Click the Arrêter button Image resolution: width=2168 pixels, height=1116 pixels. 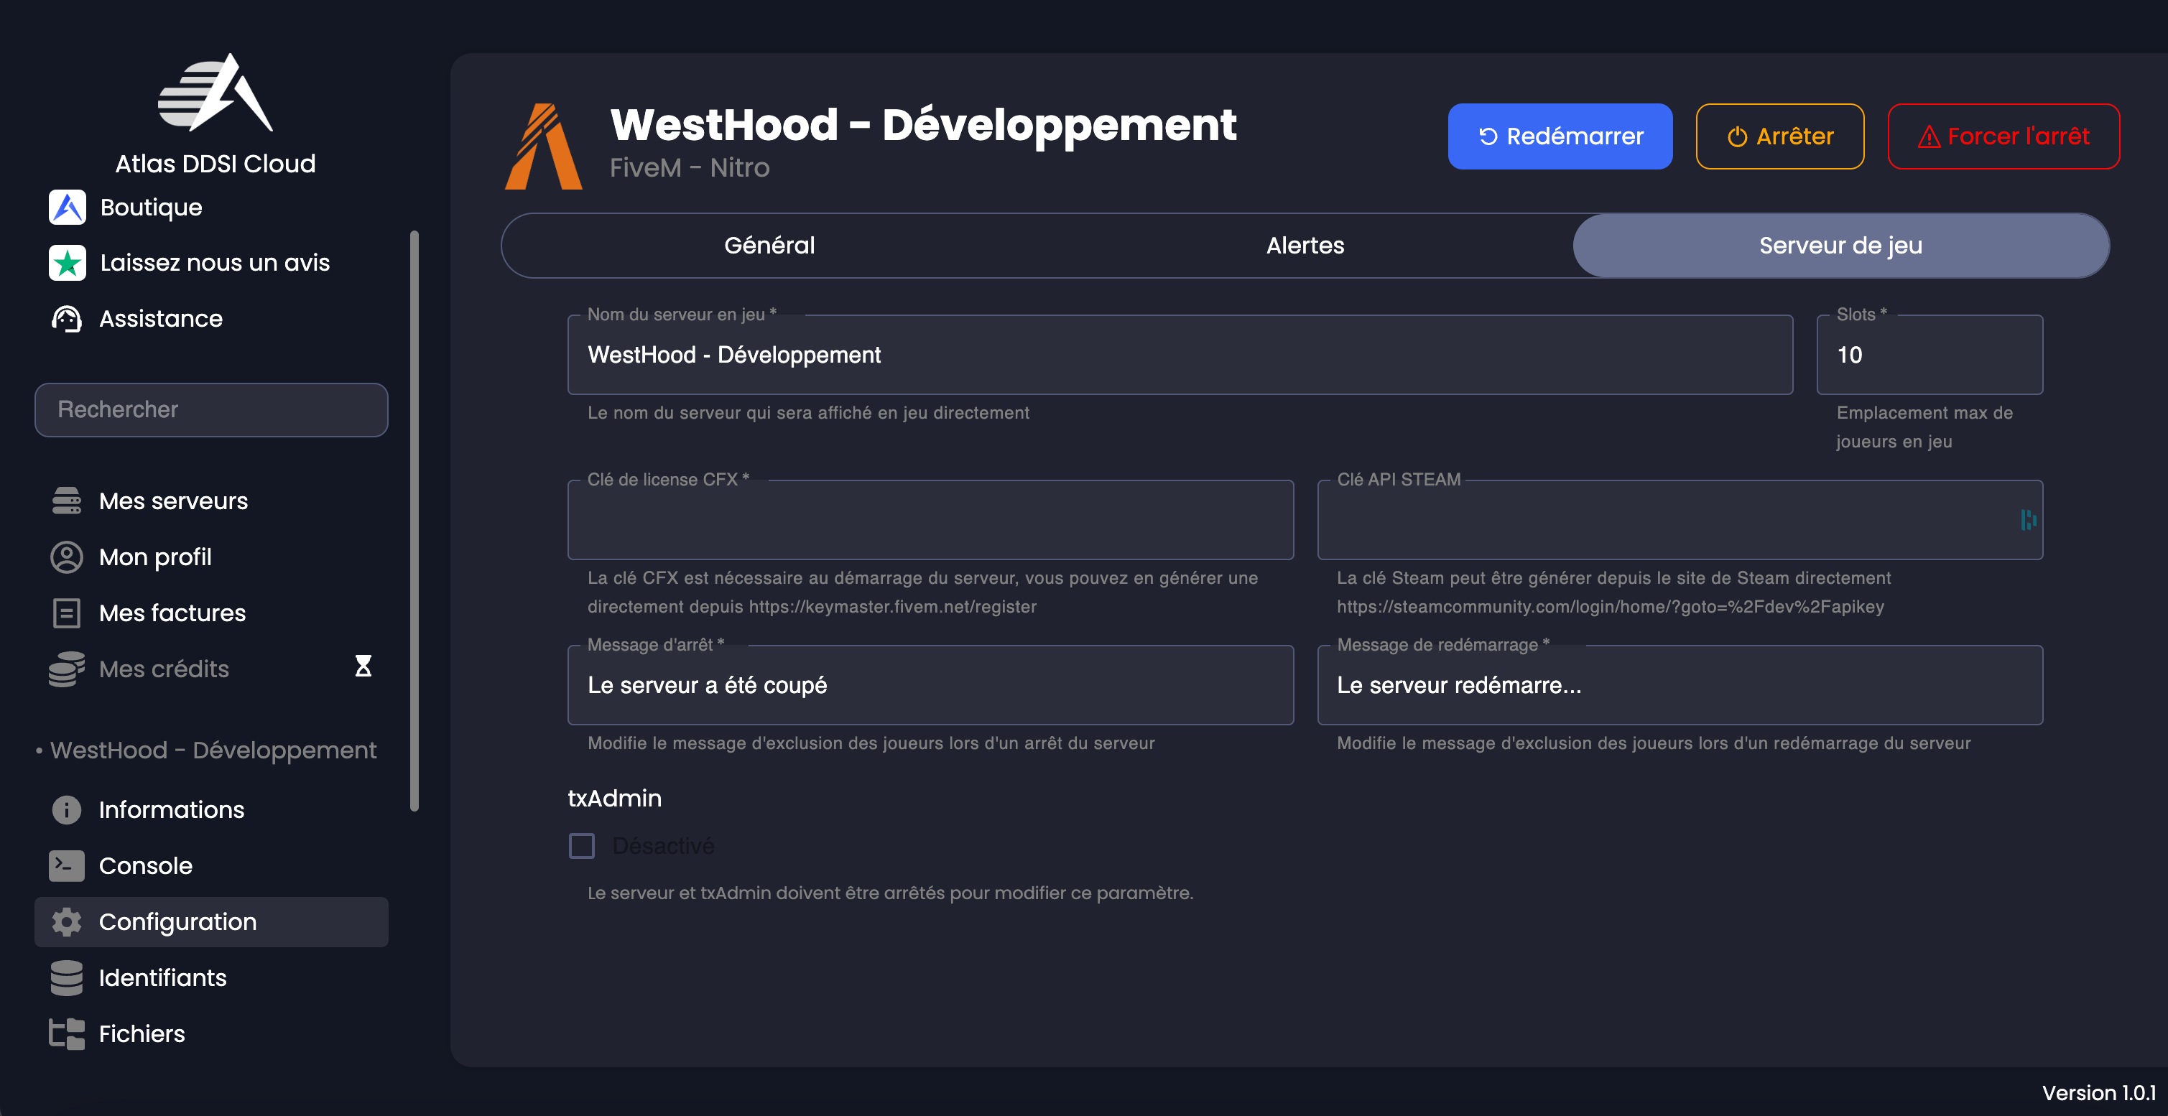[x=1779, y=136]
